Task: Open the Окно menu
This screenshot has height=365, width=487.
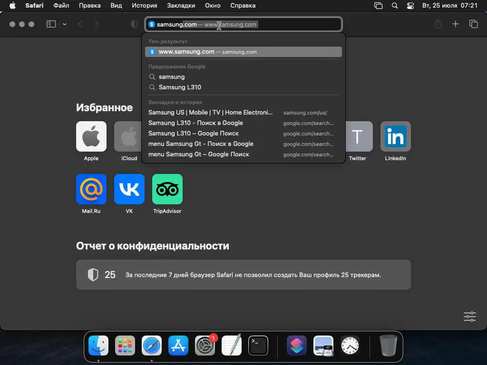Action: point(213,6)
